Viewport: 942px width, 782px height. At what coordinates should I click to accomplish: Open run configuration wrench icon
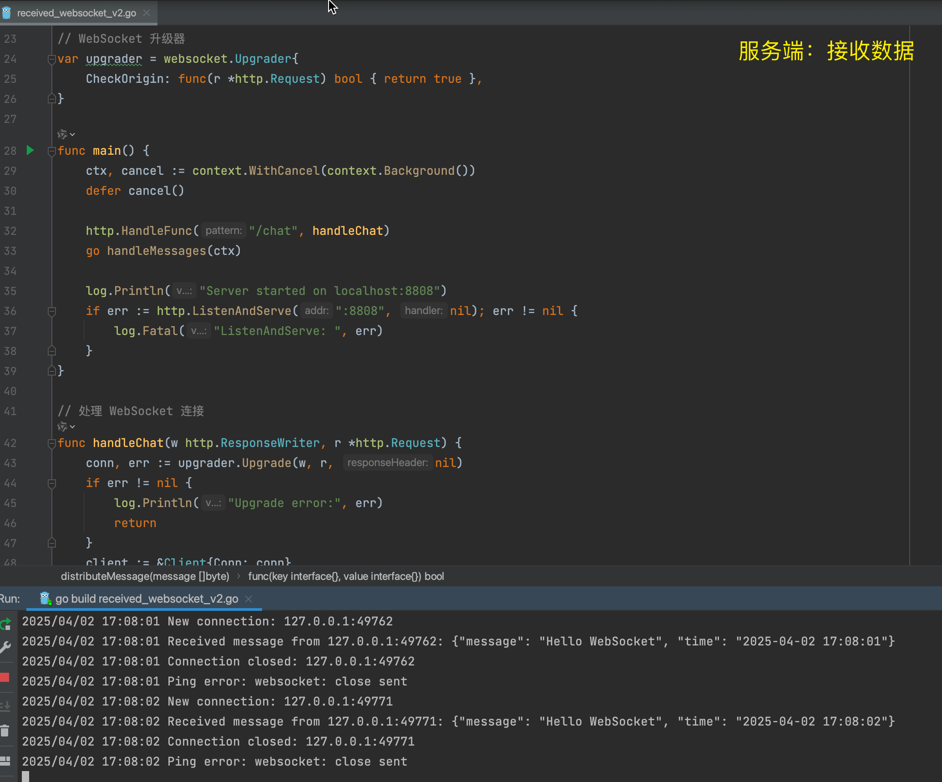pyautogui.click(x=5, y=646)
